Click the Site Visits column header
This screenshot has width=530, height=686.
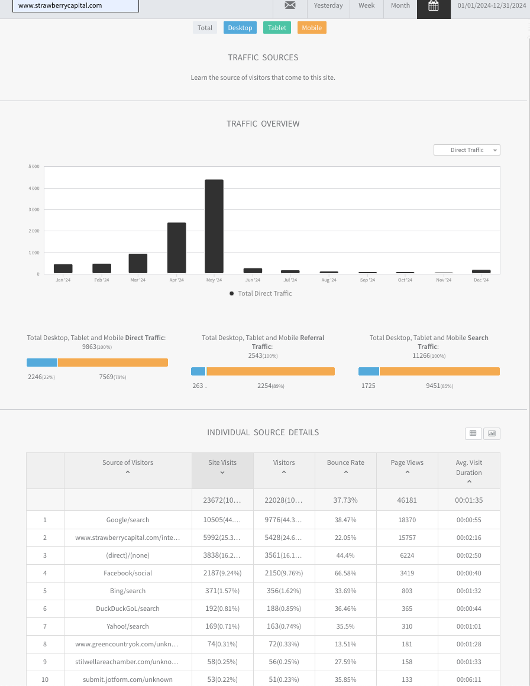pyautogui.click(x=222, y=471)
